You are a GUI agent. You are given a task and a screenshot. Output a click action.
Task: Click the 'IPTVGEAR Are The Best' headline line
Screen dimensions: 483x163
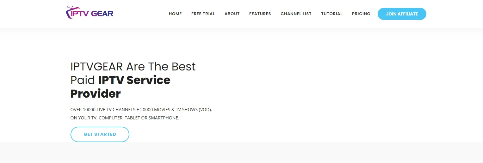(133, 67)
